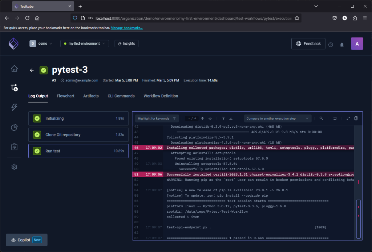
Task: Copy log output with the copy icon
Action: coord(356,118)
